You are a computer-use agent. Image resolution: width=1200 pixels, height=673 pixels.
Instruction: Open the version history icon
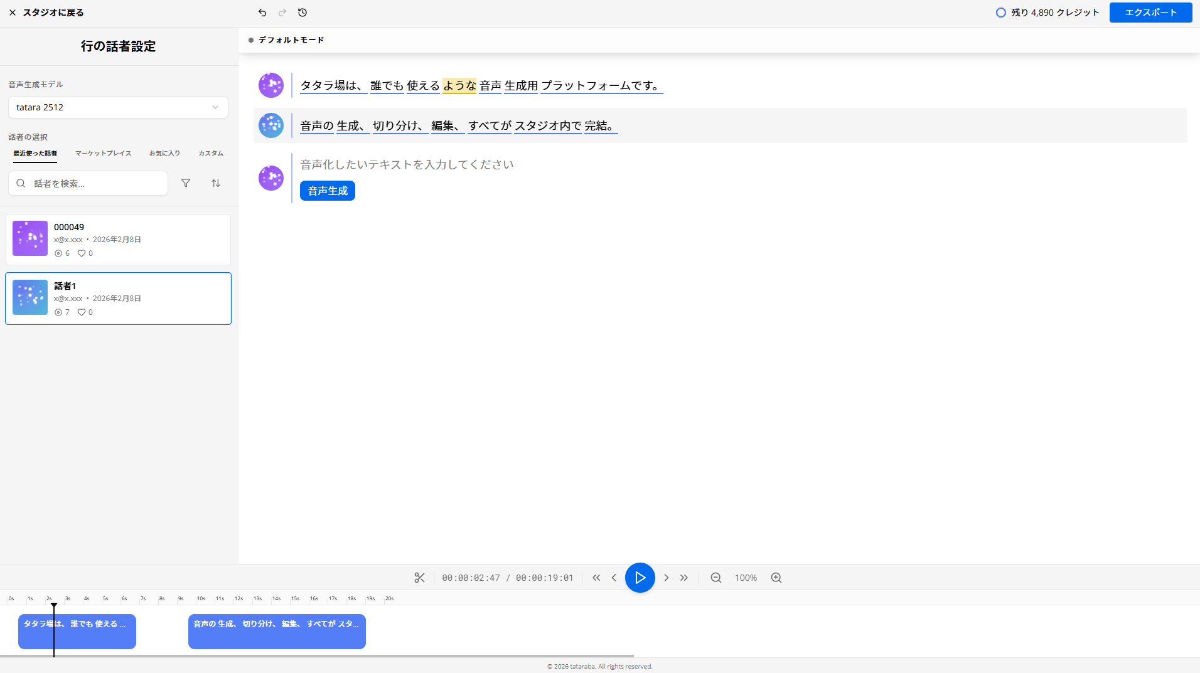coord(303,12)
